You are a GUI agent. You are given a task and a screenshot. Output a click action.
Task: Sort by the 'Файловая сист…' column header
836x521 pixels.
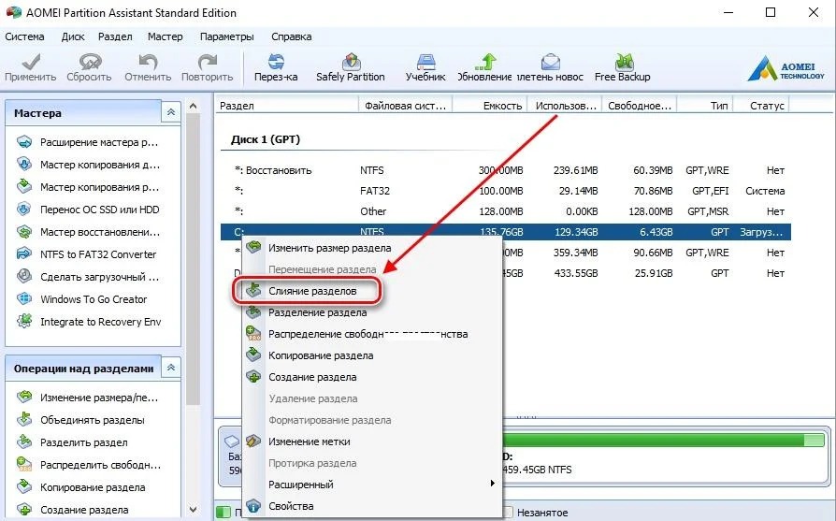(x=406, y=106)
